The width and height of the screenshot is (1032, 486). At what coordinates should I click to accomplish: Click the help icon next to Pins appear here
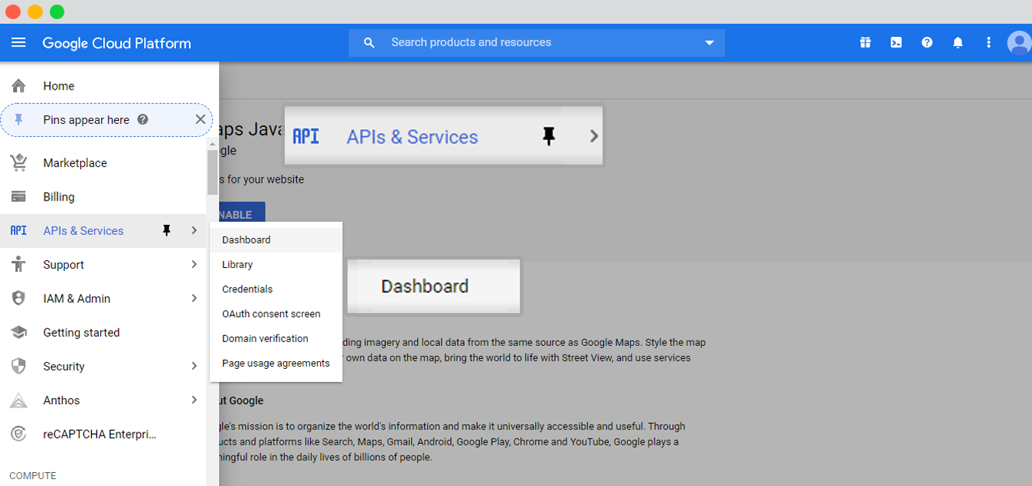pyautogui.click(x=142, y=119)
